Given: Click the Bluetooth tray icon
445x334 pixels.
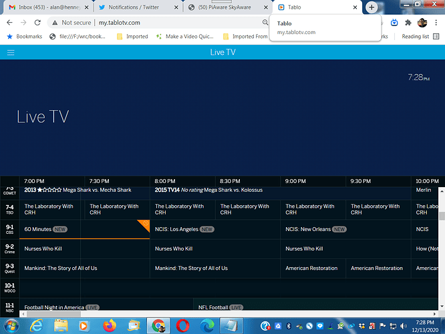Looking at the screenshot, I should (289, 327).
